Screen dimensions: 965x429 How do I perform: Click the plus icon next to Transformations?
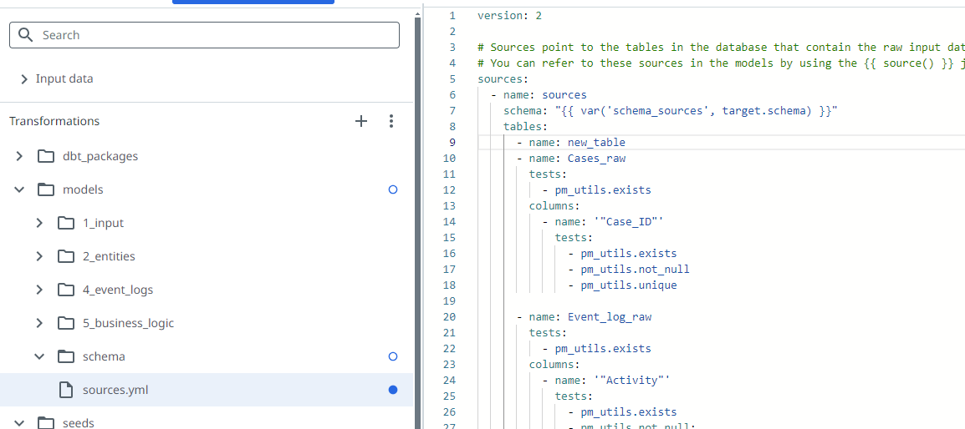(x=361, y=121)
